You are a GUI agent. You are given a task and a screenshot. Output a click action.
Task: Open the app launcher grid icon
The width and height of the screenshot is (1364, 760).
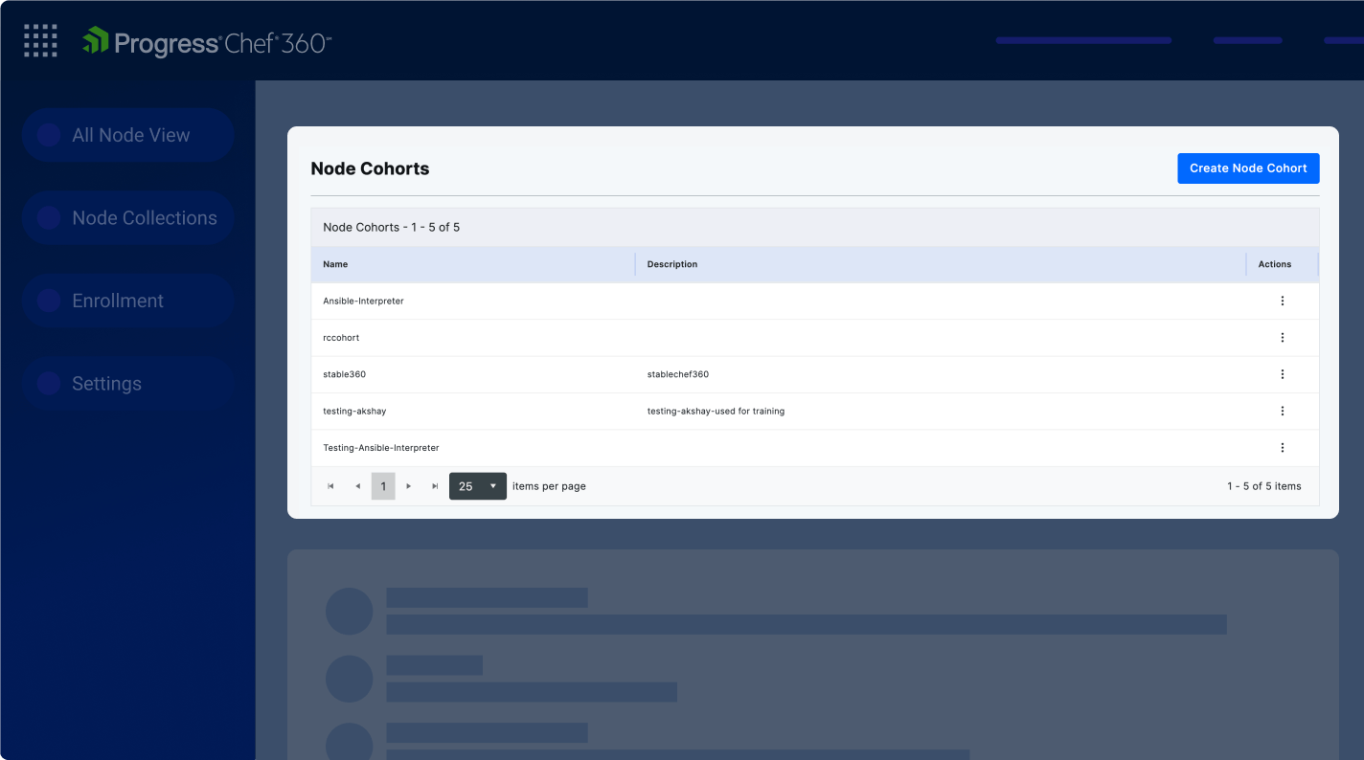[x=39, y=40]
